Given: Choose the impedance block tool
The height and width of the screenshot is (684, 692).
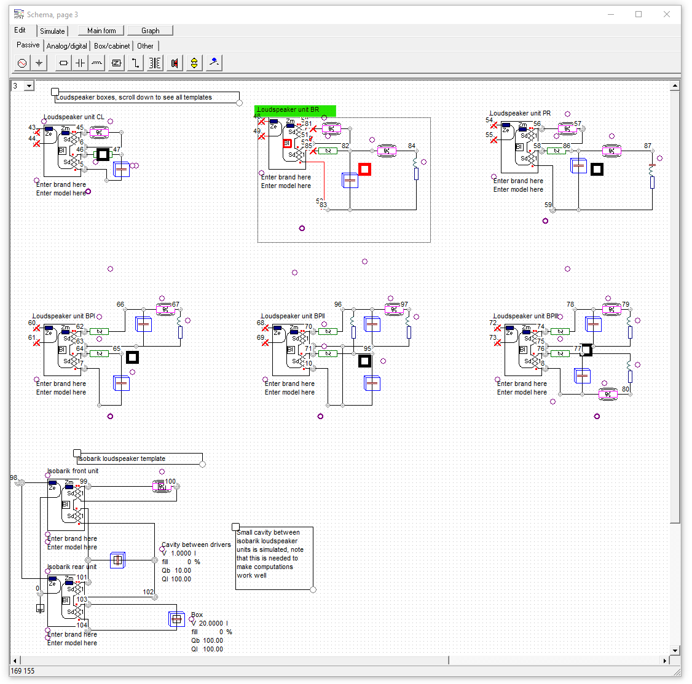Looking at the screenshot, I should pyautogui.click(x=116, y=62).
